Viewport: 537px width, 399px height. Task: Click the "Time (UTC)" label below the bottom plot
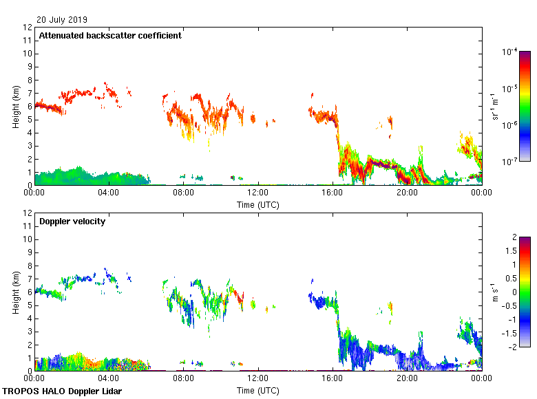pyautogui.click(x=258, y=391)
